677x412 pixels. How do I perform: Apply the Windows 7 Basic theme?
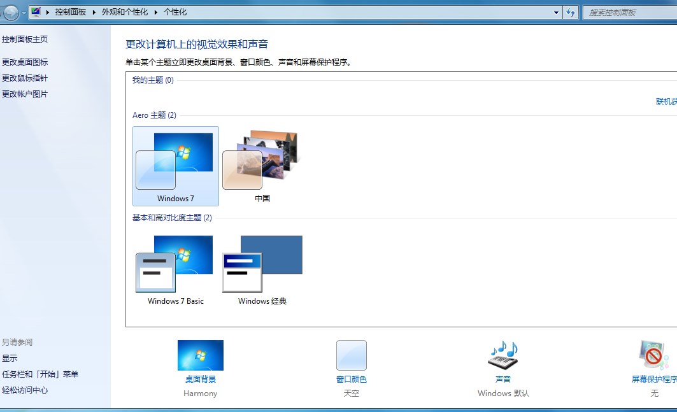(175, 270)
